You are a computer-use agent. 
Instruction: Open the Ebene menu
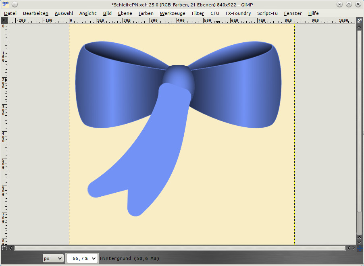tap(125, 13)
